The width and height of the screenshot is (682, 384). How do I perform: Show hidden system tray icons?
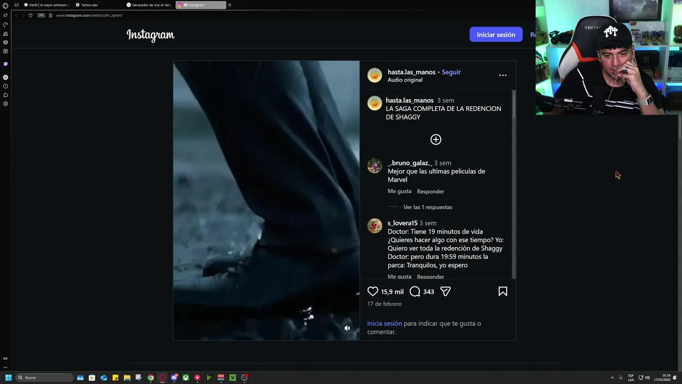[x=612, y=378]
